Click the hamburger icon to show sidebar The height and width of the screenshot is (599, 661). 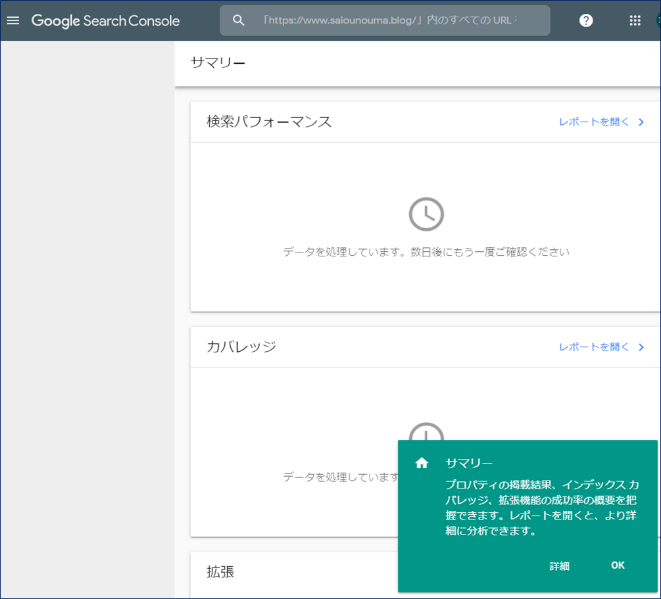coord(13,20)
